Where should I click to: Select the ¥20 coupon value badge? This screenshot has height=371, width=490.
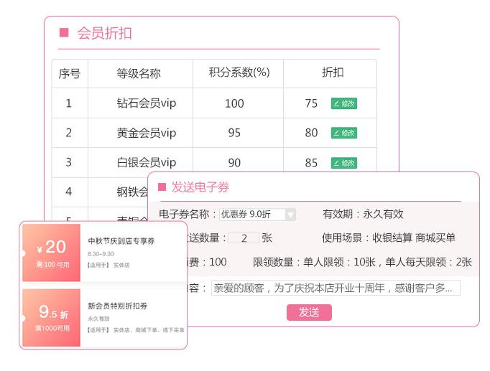tap(52, 252)
